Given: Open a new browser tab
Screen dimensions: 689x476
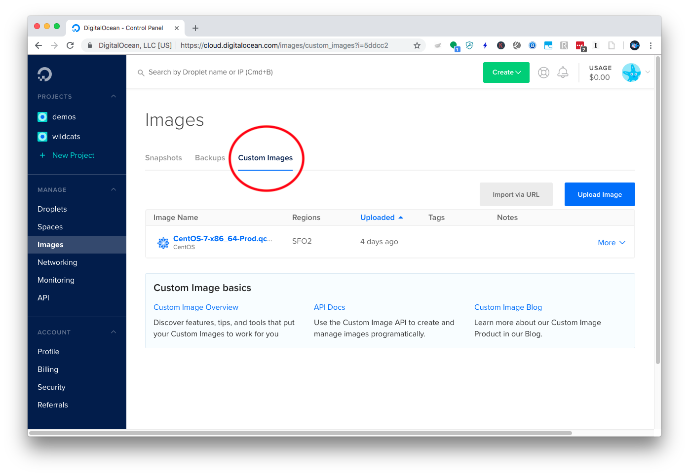Looking at the screenshot, I should click(x=195, y=28).
